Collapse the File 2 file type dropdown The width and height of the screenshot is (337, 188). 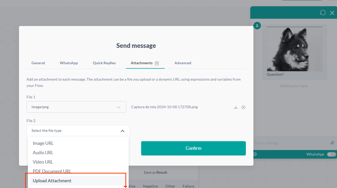coord(122,131)
